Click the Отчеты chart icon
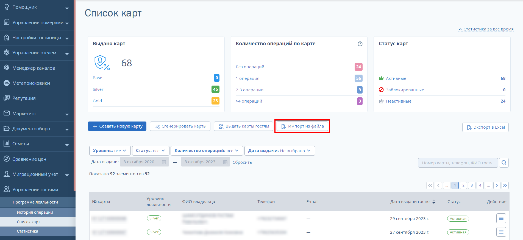Viewport: 523px width, 240px height. [x=7, y=143]
